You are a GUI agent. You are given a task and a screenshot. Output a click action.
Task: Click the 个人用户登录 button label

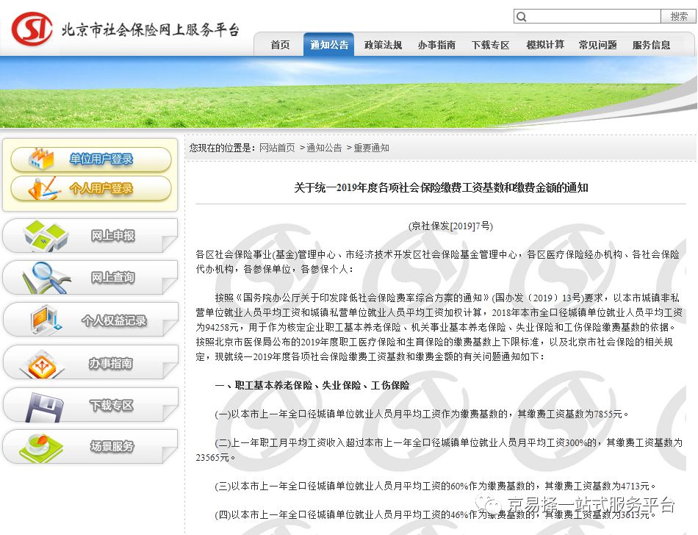point(101,189)
